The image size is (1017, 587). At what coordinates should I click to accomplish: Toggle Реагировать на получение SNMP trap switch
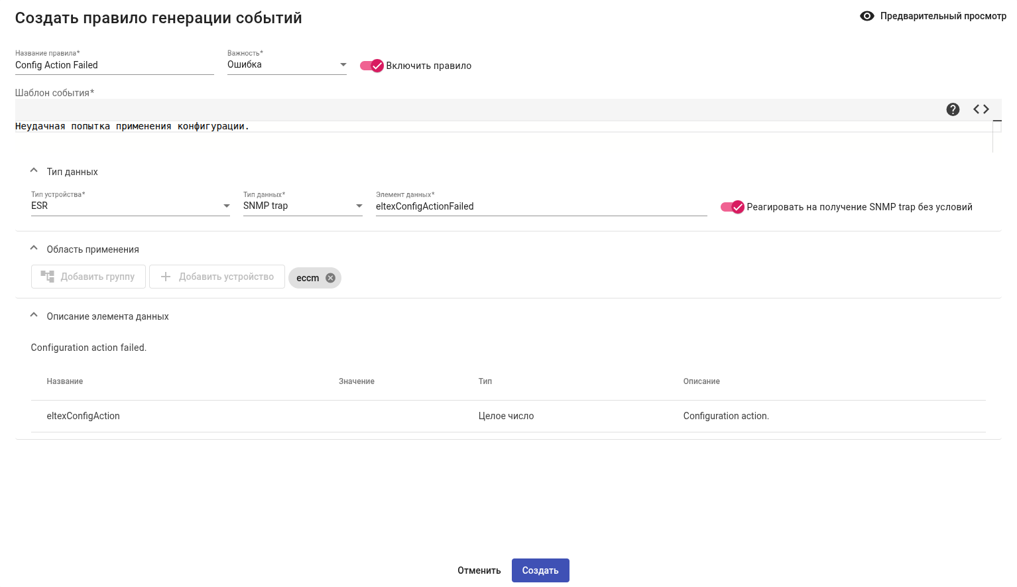pyautogui.click(x=733, y=207)
